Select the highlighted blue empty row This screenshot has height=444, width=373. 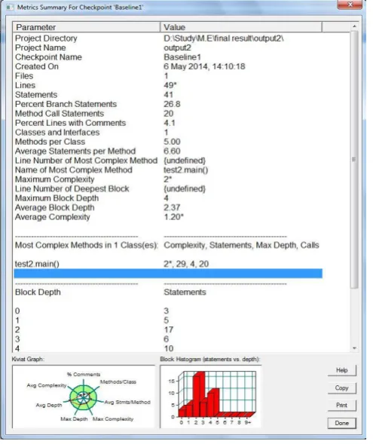click(168, 274)
